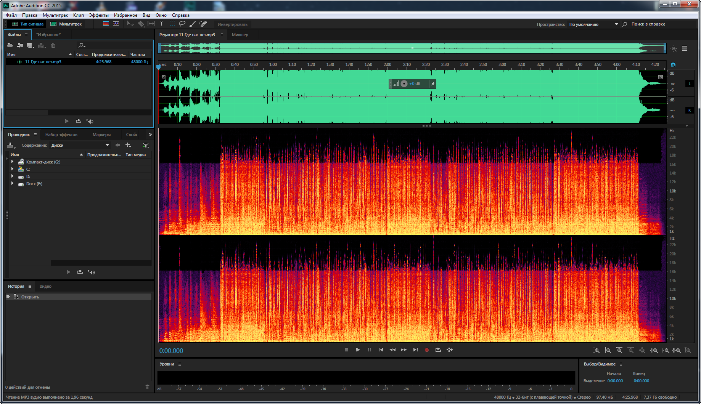Click Zoom to Selection icon
Image resolution: width=701 pixels, height=404 pixels.
[677, 350]
